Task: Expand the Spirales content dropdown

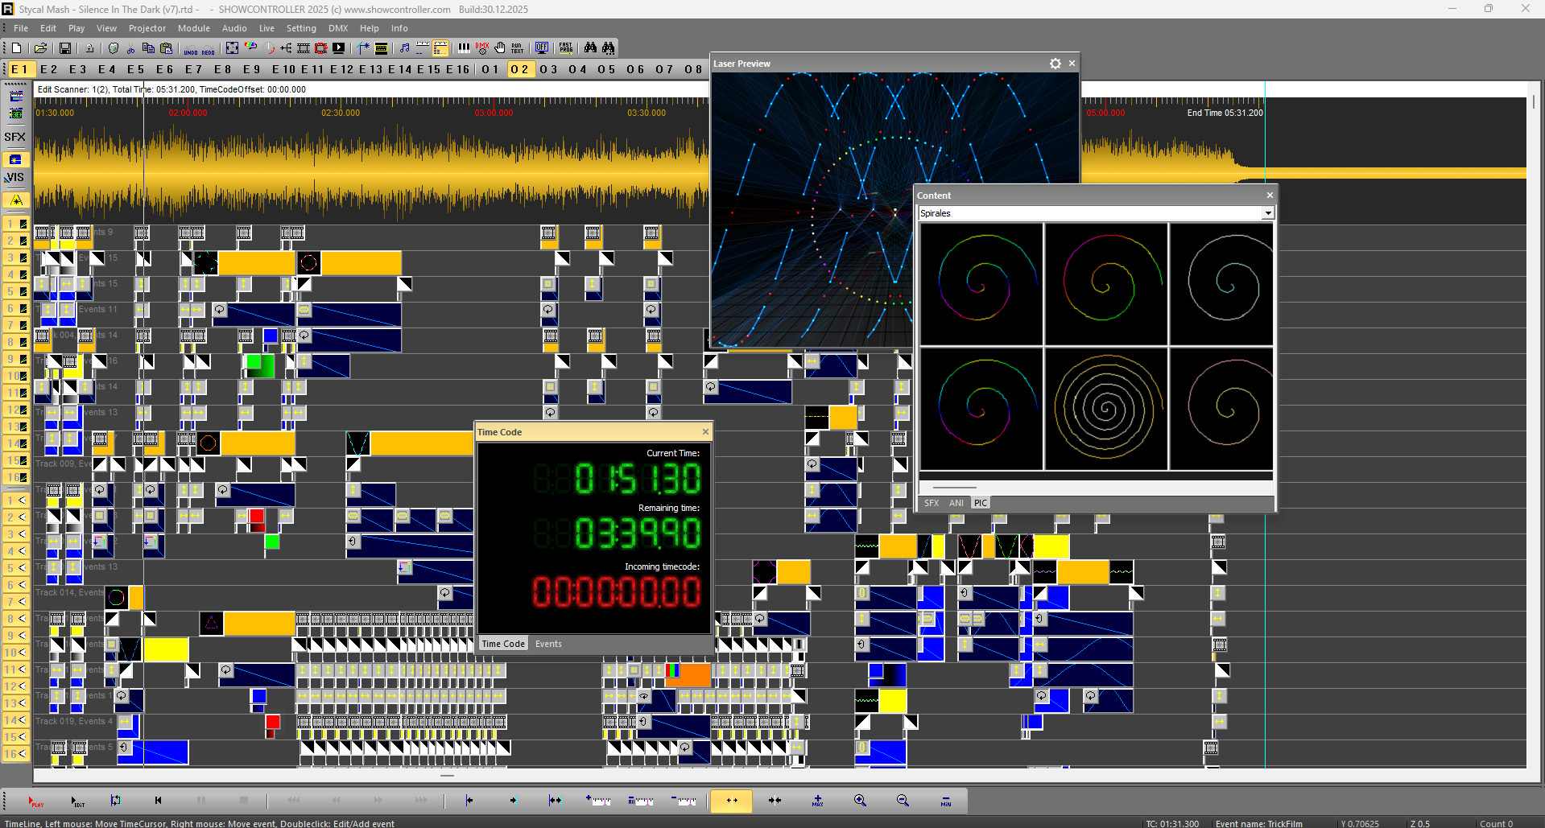Action: [1267, 213]
